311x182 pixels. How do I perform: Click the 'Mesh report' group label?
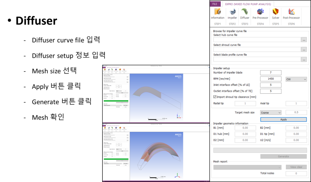[220, 161]
